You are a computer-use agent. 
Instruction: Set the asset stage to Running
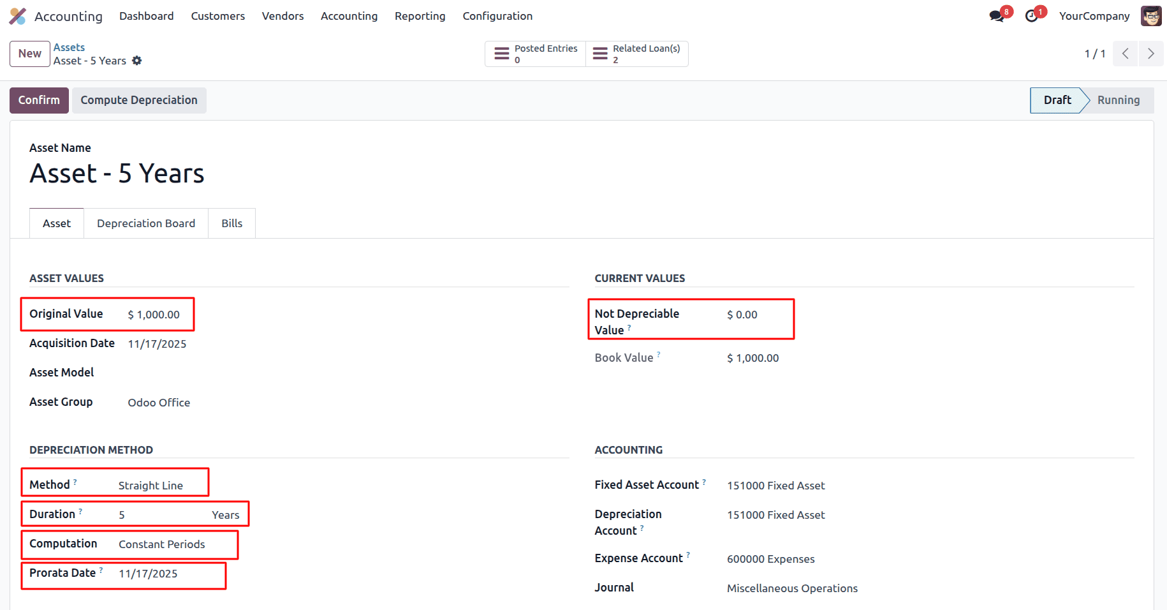[x=1119, y=100]
